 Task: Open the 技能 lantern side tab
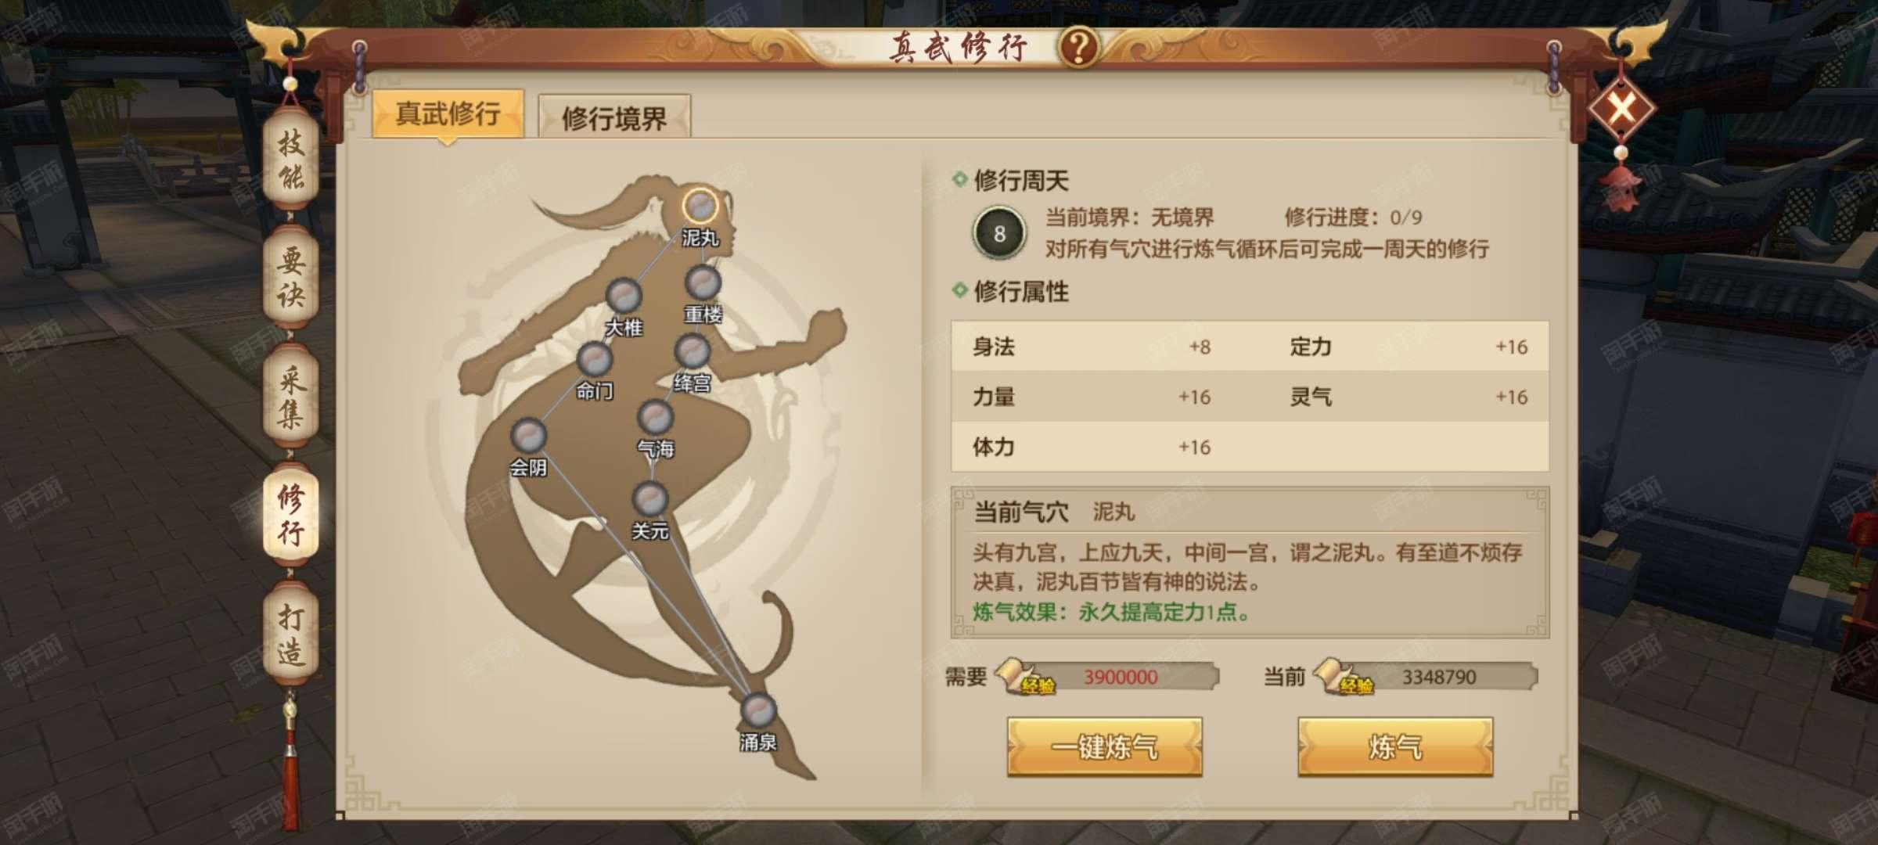[x=291, y=160]
